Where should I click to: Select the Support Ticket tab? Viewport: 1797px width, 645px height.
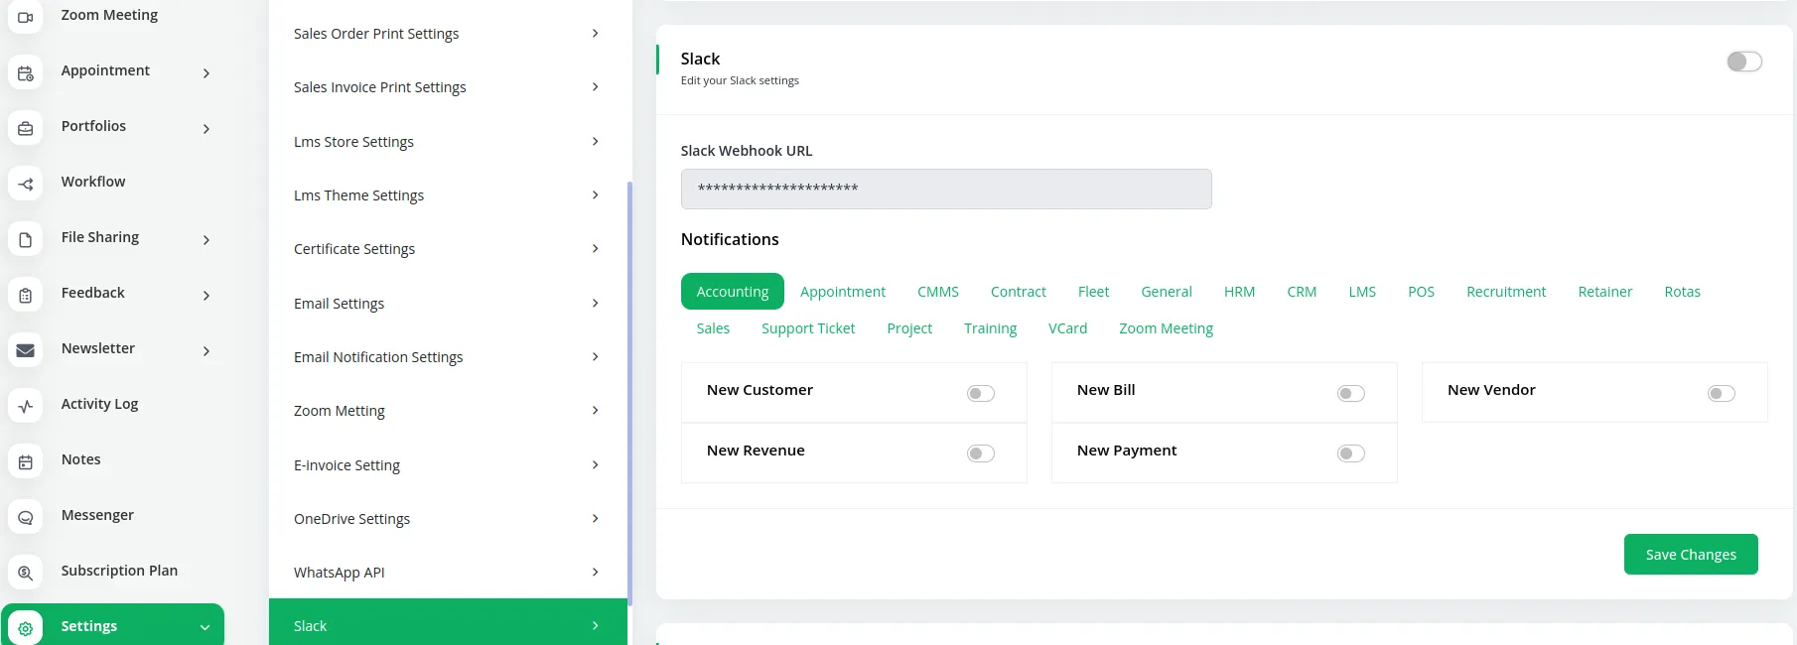(x=807, y=328)
